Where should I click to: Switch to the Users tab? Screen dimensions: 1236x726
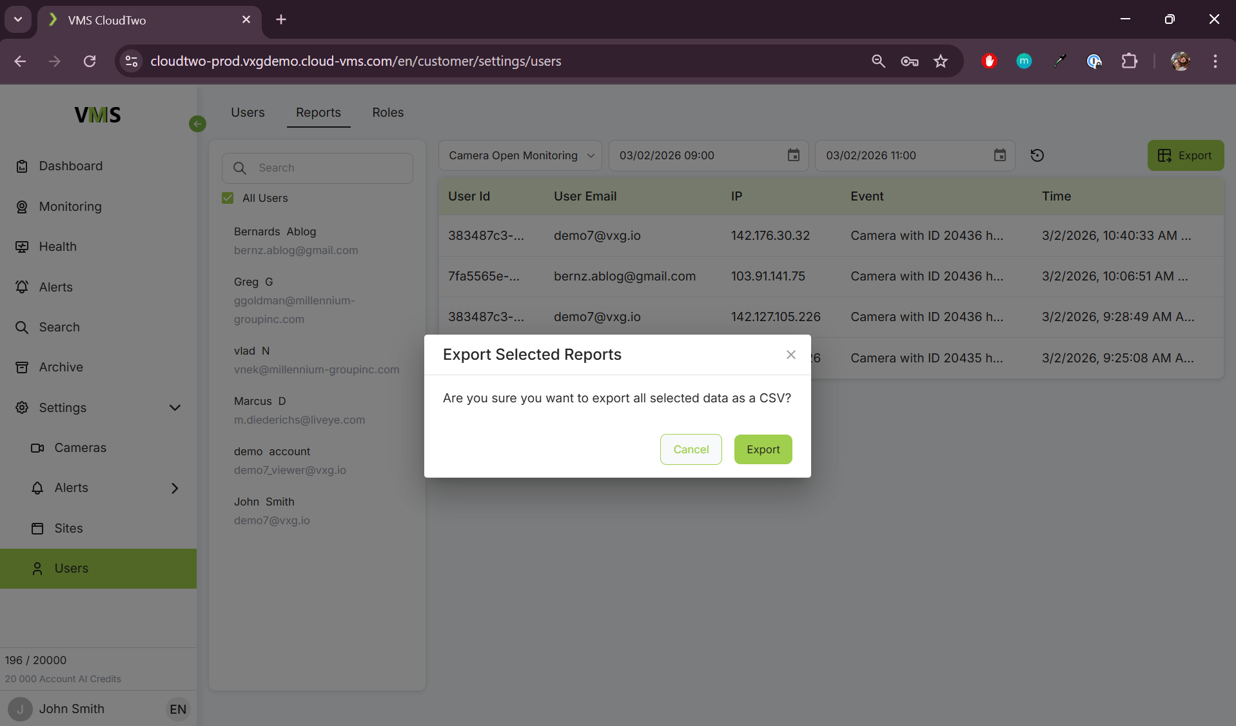coord(248,112)
